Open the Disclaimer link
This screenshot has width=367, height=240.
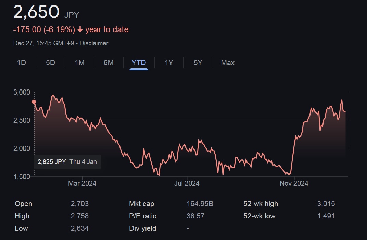click(x=94, y=43)
